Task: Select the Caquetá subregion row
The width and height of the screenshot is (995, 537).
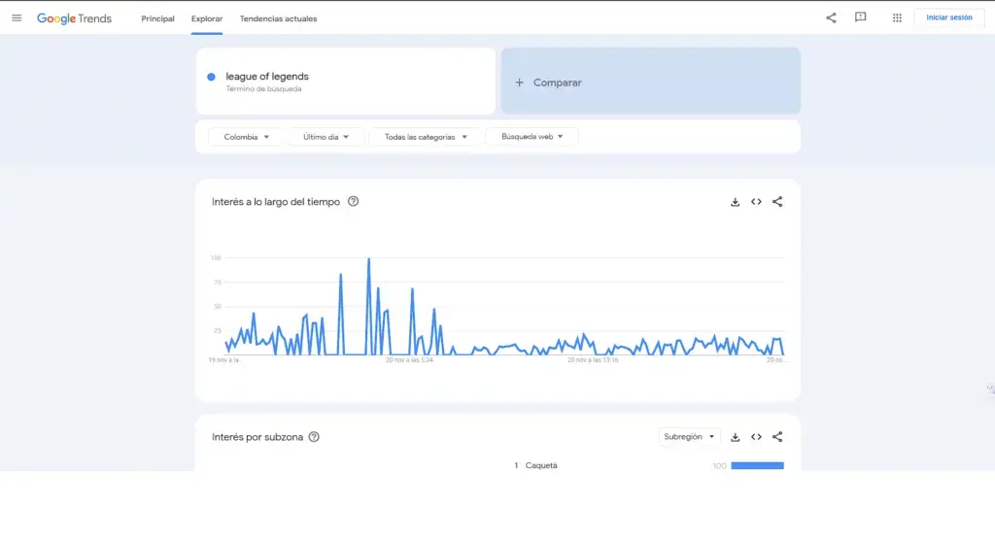Action: [x=648, y=465]
